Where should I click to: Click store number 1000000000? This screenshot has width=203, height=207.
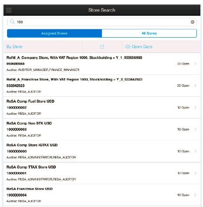pos(17,151)
